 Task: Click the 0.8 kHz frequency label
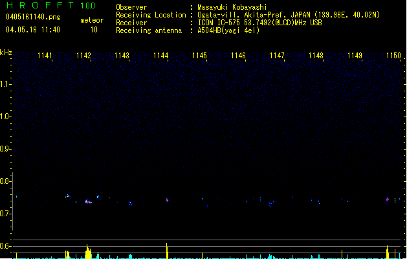pyautogui.click(x=5, y=181)
